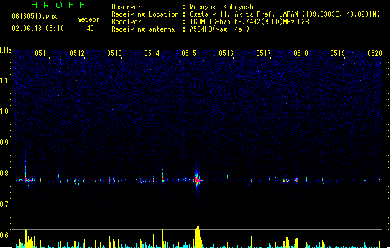Click the Receiving Location label

145,14
